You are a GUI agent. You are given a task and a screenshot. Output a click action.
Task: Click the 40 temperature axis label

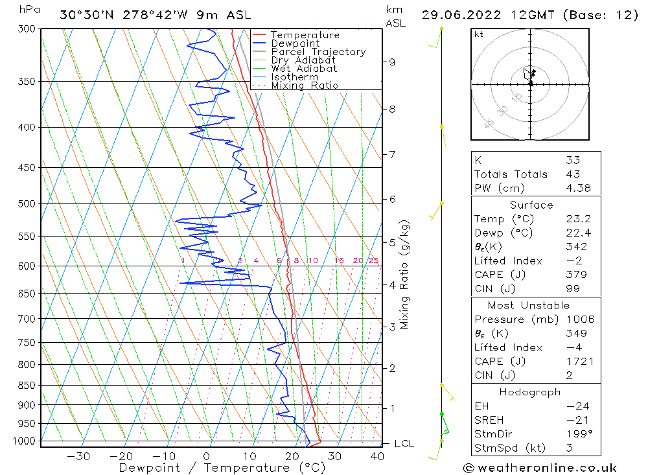(x=377, y=456)
